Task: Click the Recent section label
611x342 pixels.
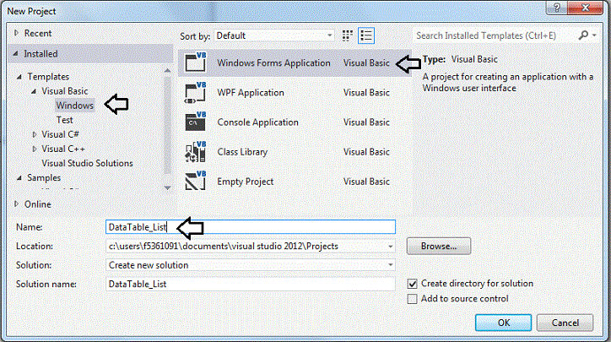Action: coord(38,34)
